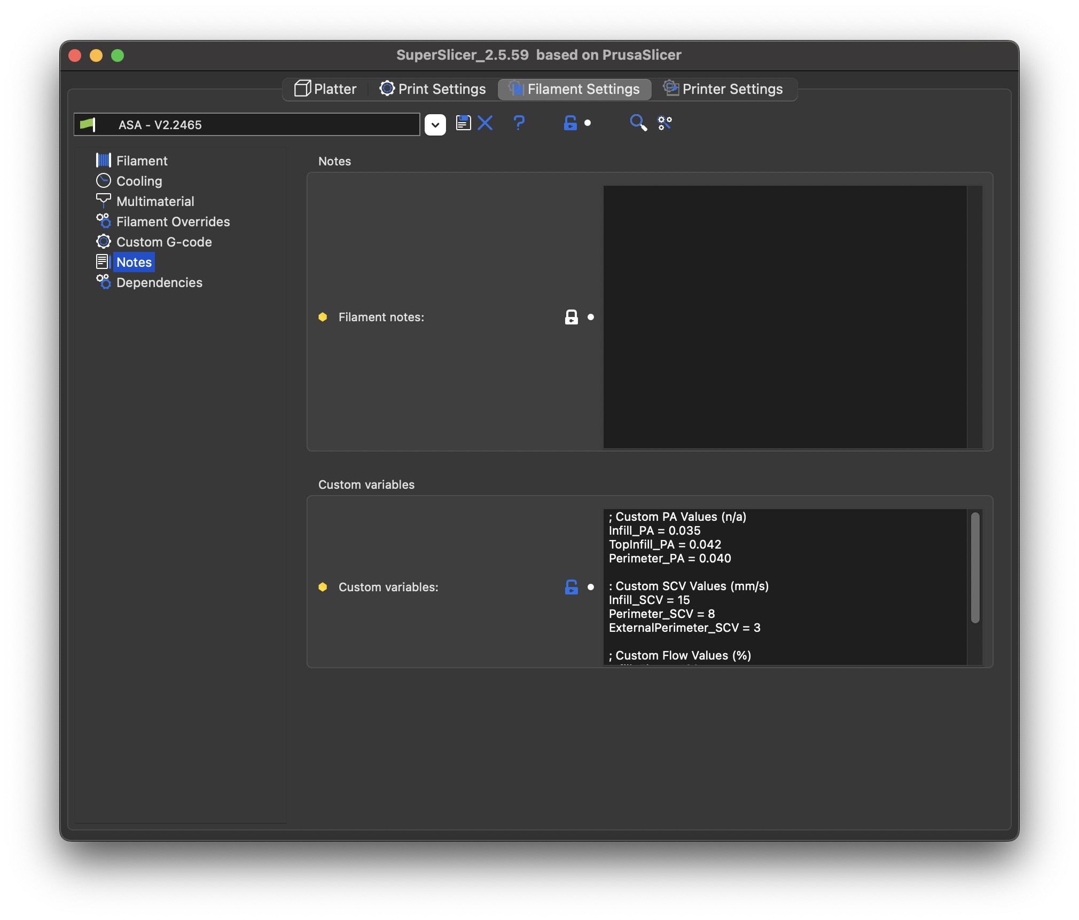Click the yellow hexagon beside Custom variables
Viewport: 1079px width, 920px height.
click(x=323, y=587)
